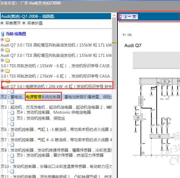Click the Audi Q7 heading in the diagram pane
Viewport: 180px width, 178px height.
[x=133, y=46]
